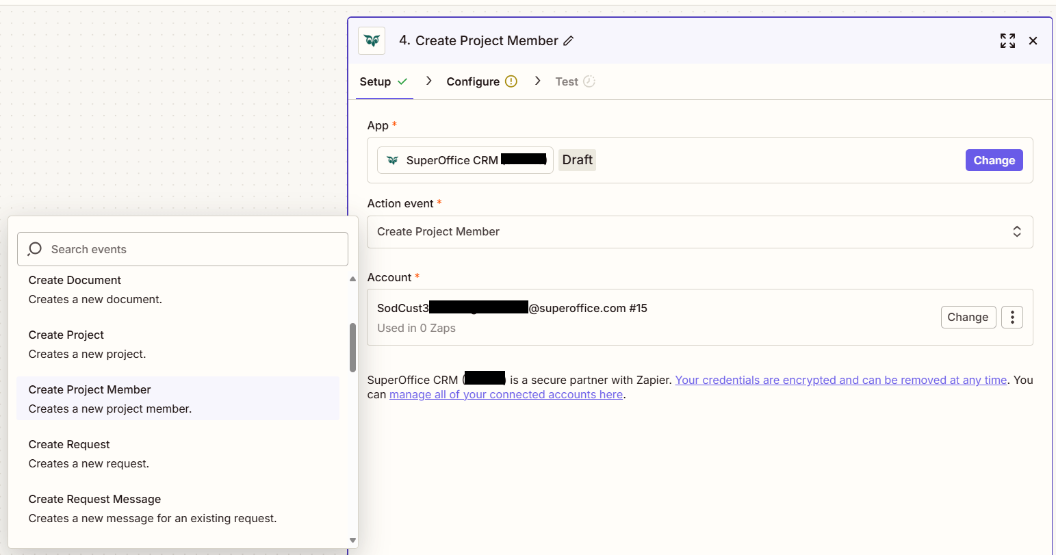Switch to the Configure tab
This screenshot has height=555, width=1056.
[x=474, y=81]
